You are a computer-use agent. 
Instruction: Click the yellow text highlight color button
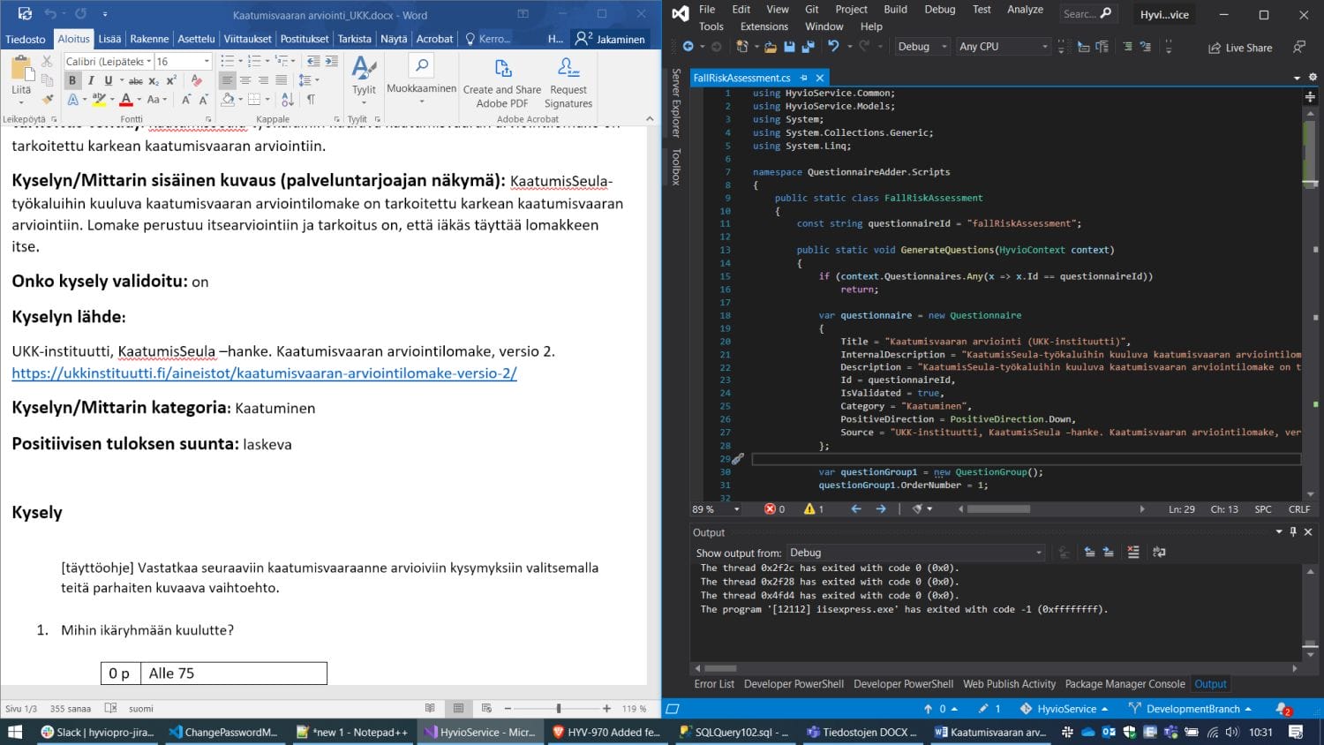(x=99, y=100)
